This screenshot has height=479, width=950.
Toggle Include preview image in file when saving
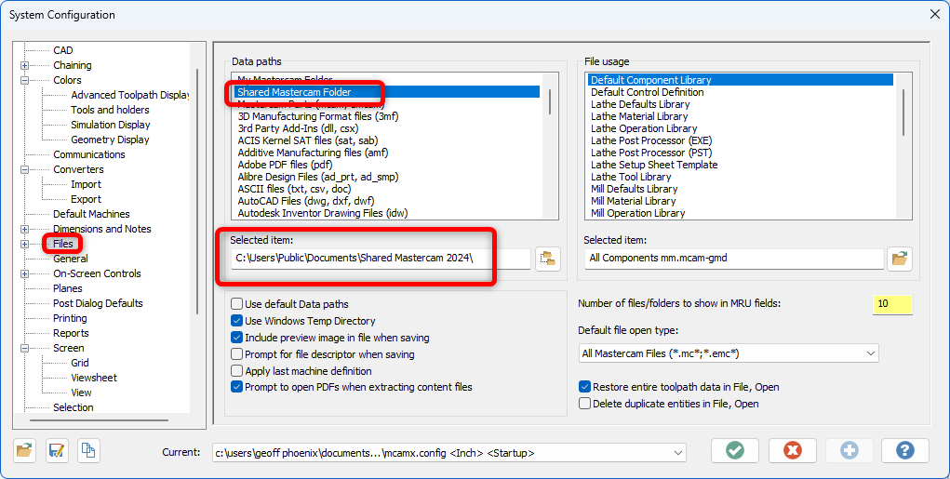point(237,338)
